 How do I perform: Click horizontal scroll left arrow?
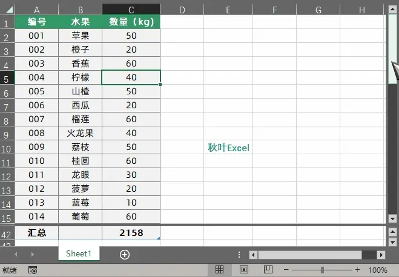coord(253,255)
